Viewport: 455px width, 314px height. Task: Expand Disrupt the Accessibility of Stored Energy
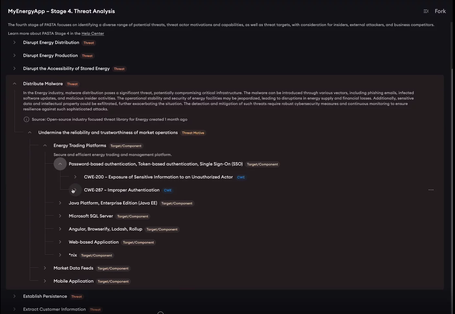click(x=14, y=68)
